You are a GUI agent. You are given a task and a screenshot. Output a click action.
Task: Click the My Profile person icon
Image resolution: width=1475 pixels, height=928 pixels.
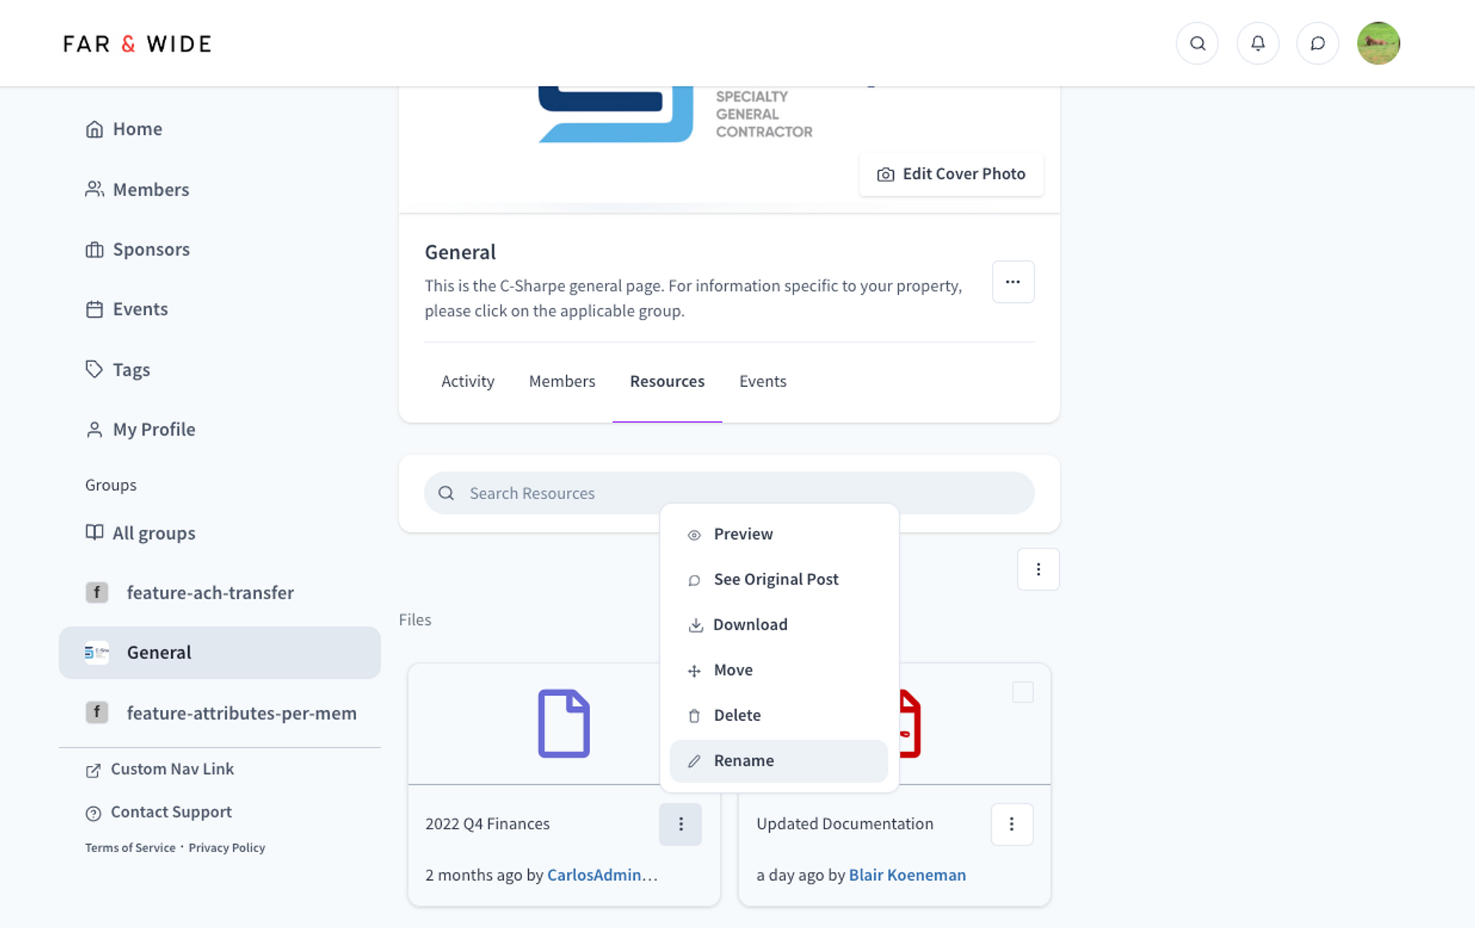click(94, 430)
